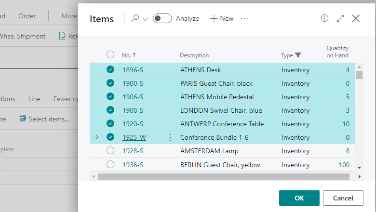Check the 1936-S BERLIN Guest Chair row

110,165
